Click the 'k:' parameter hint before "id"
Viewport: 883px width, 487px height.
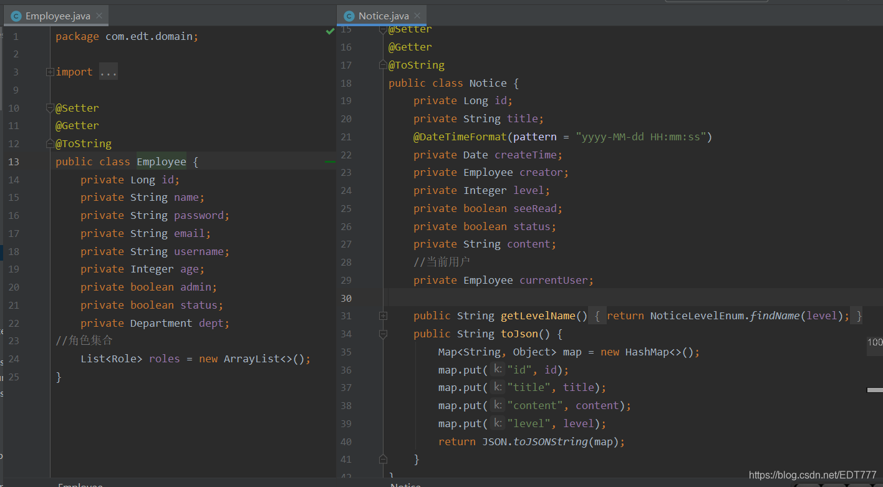[x=498, y=370]
